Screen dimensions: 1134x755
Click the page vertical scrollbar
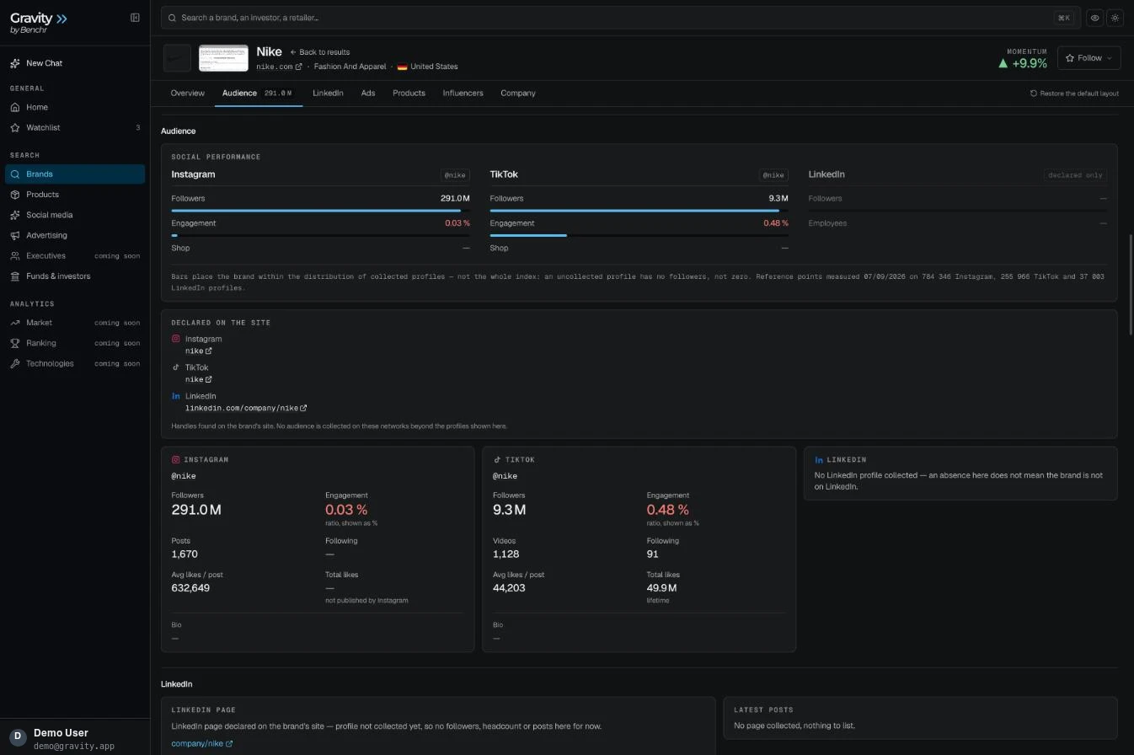[1131, 286]
